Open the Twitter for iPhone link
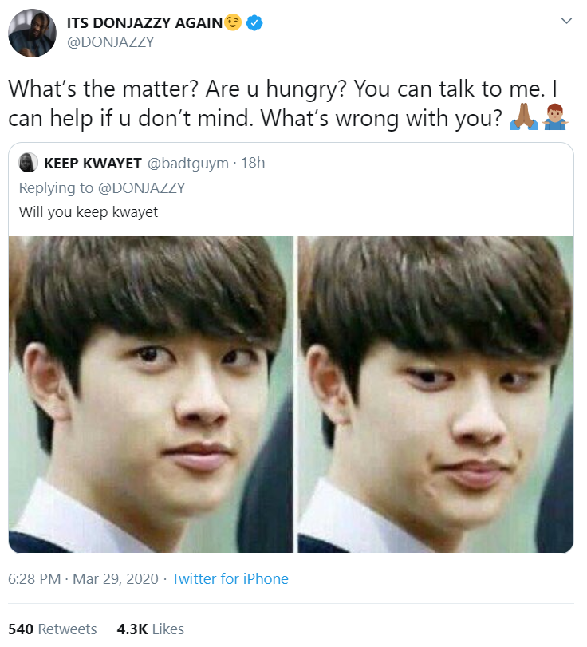 [230, 579]
